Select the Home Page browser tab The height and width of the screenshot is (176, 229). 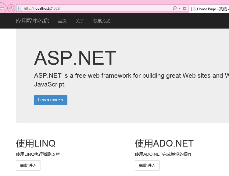click(209, 9)
